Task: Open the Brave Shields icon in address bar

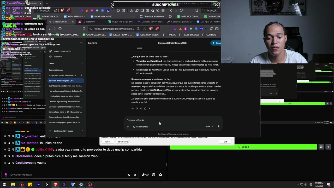Action: pyautogui.click(x=151, y=29)
